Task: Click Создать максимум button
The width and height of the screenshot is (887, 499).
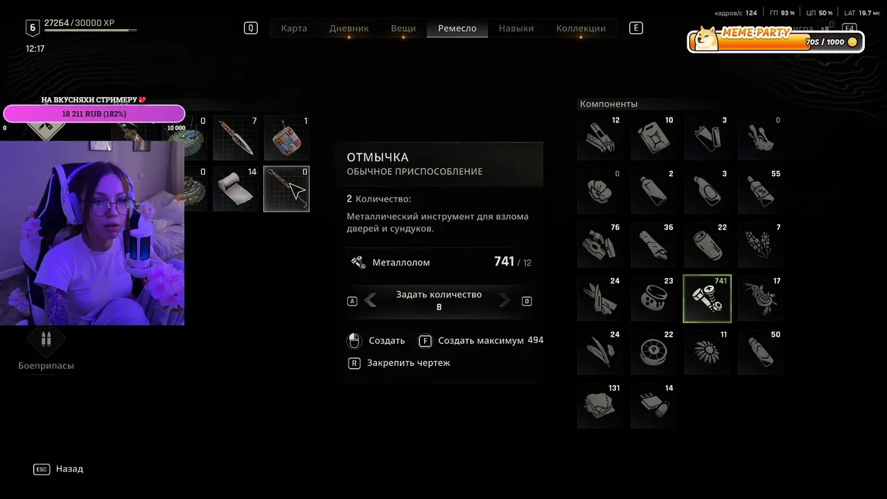Action: 482,341
